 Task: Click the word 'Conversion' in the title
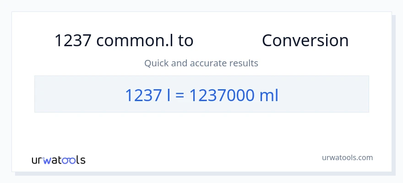pyautogui.click(x=305, y=41)
